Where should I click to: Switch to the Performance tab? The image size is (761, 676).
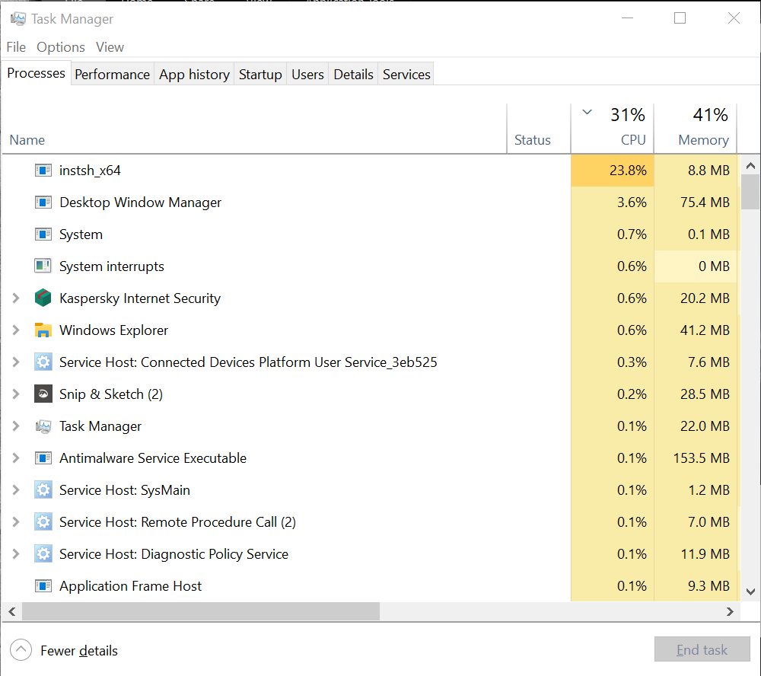pos(112,75)
